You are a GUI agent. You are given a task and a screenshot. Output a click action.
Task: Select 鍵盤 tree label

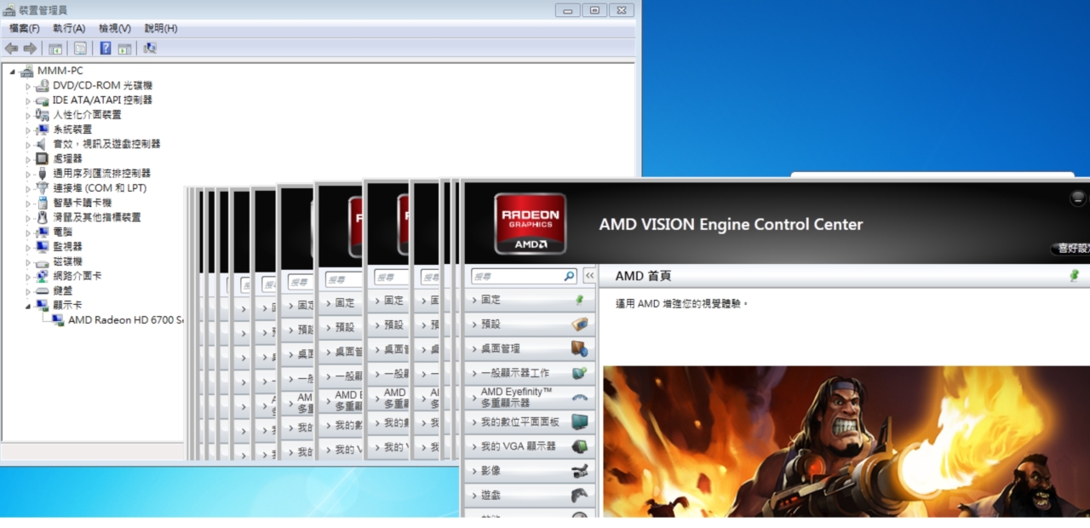[x=63, y=290]
